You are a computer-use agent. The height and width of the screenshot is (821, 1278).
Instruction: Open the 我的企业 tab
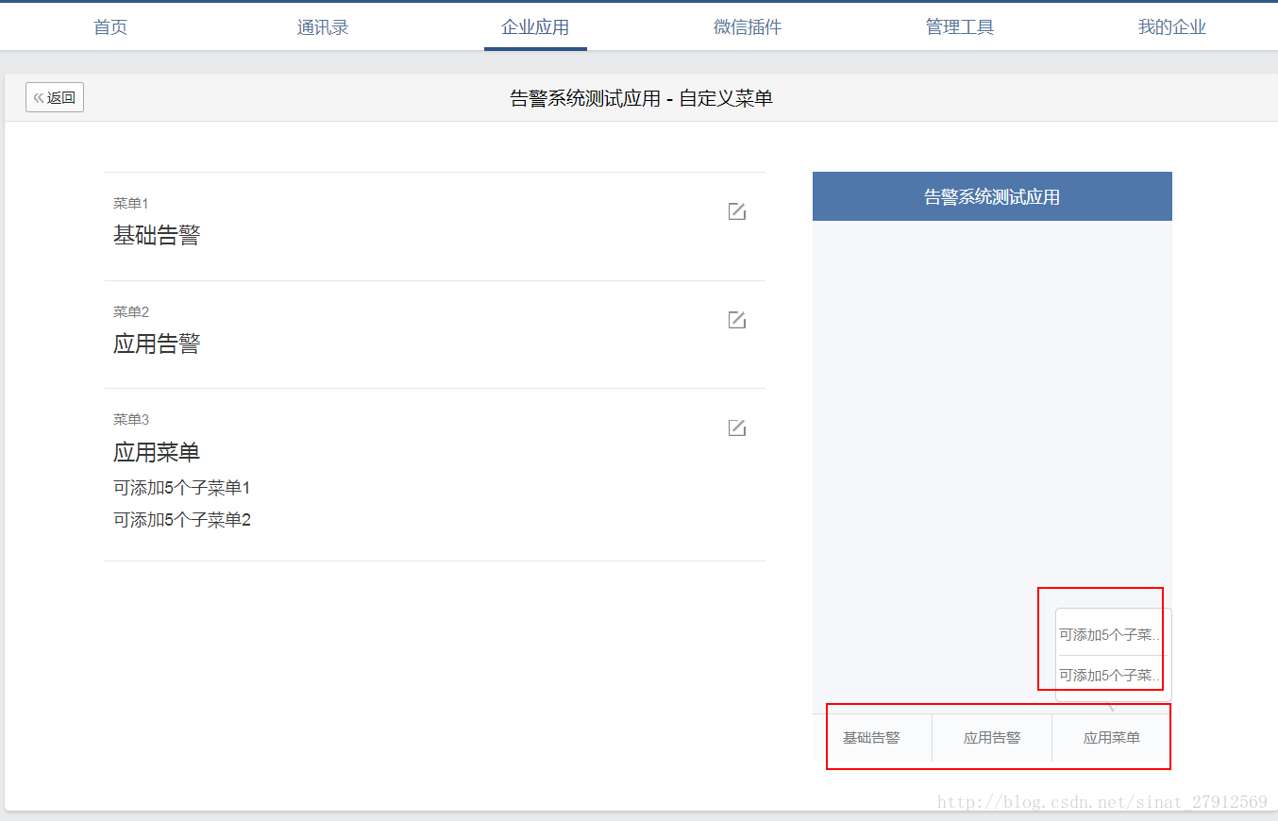coord(1172,27)
